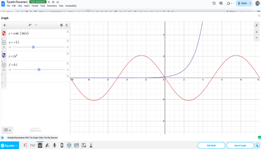This screenshot has height=149, width=261.
Task: Open the Insert menu
Action: [x=27, y=6]
